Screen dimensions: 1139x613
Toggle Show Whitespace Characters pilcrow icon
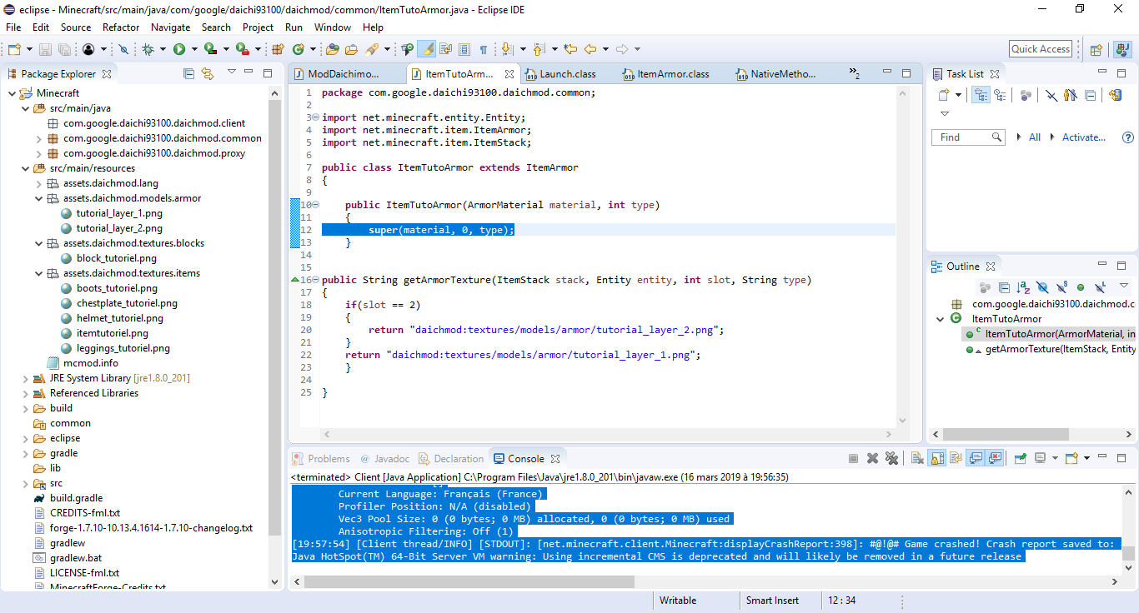483,50
